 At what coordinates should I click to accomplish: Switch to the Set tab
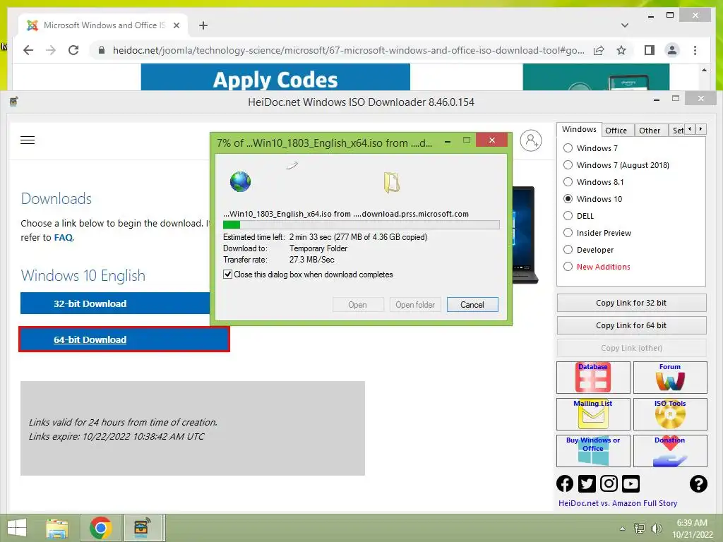pyautogui.click(x=677, y=131)
